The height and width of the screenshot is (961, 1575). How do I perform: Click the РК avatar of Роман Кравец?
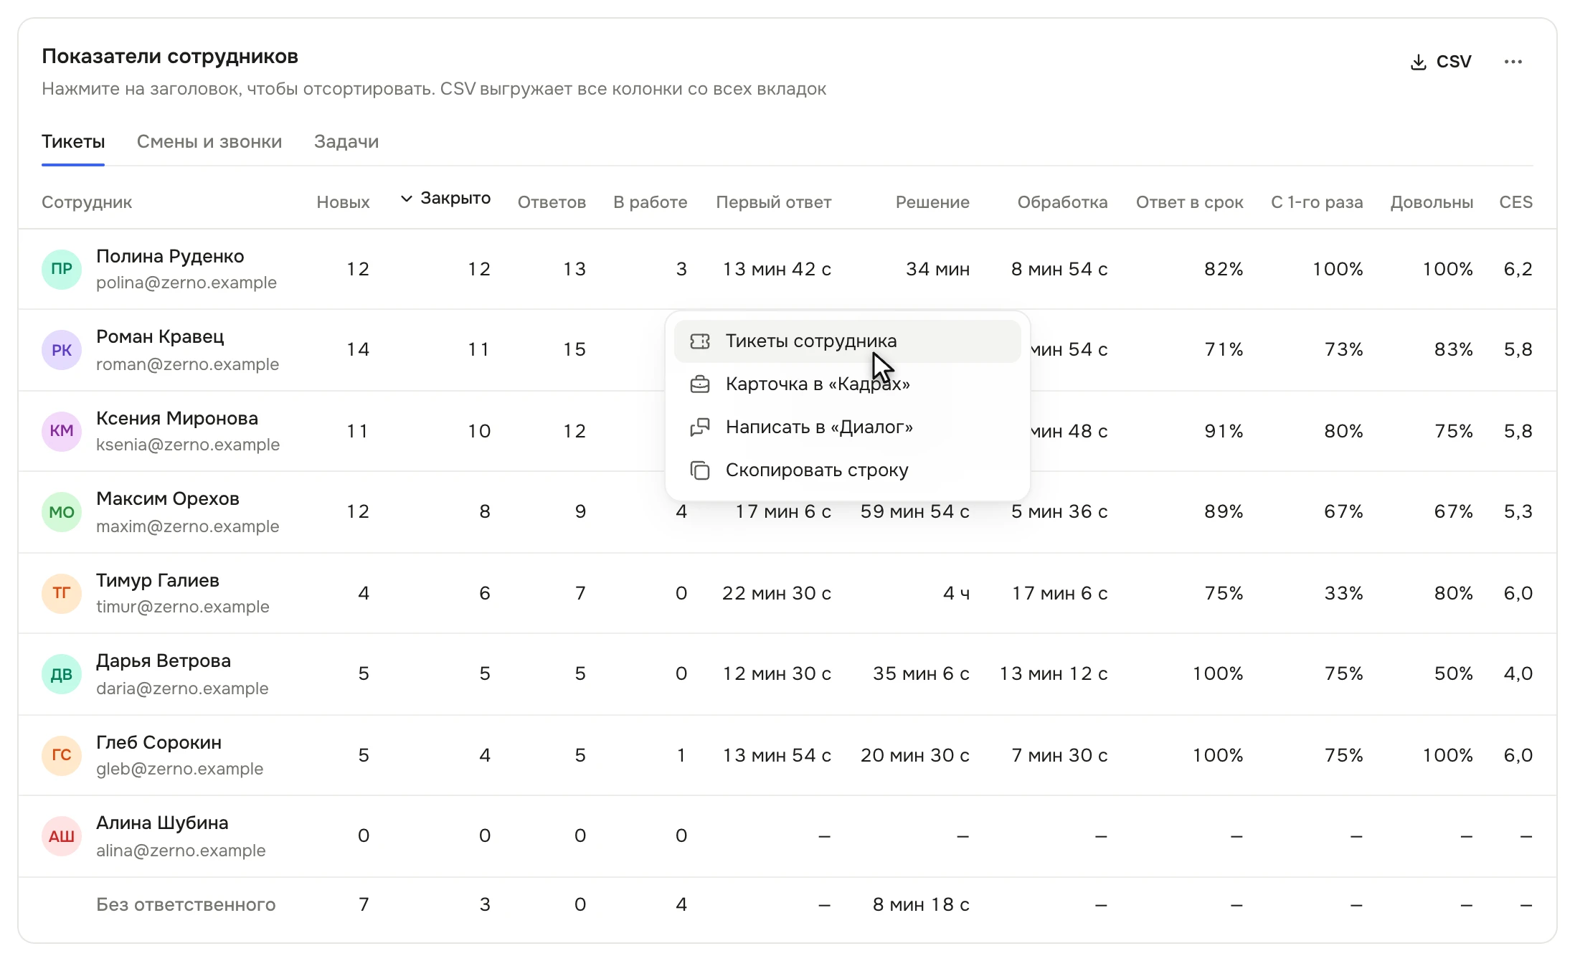[62, 350]
